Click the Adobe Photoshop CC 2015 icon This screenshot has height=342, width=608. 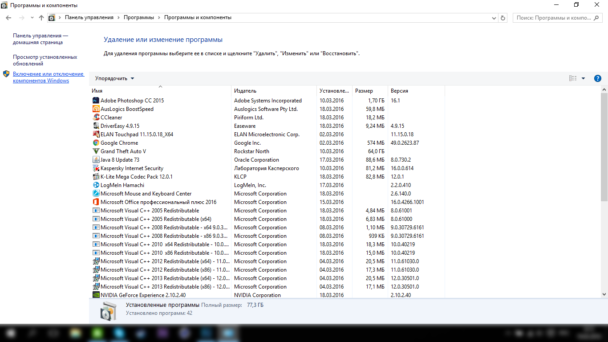[x=96, y=101]
